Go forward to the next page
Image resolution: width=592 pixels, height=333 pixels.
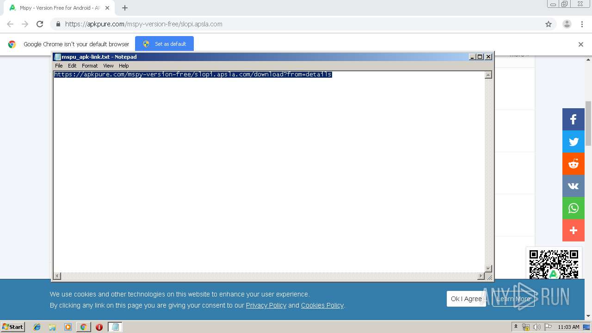tap(25, 24)
